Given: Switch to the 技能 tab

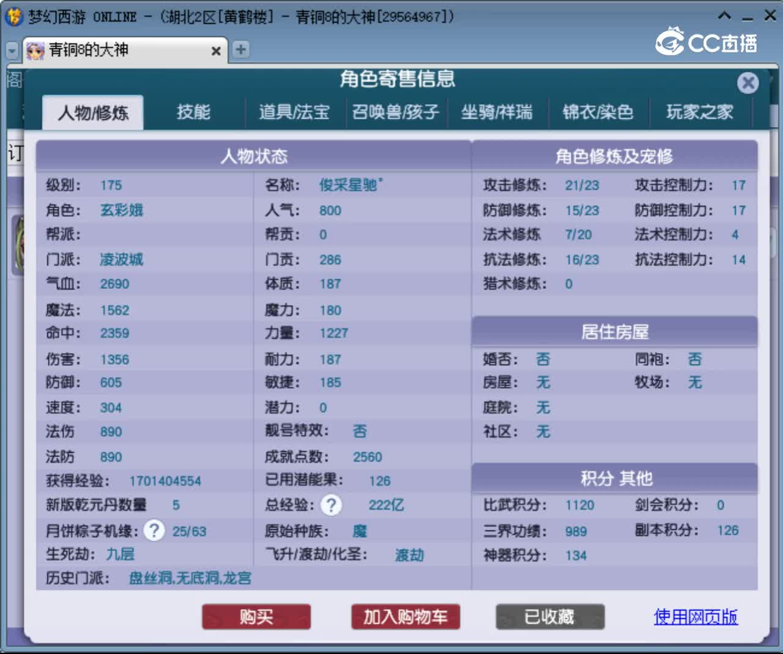Looking at the screenshot, I should coord(193,112).
